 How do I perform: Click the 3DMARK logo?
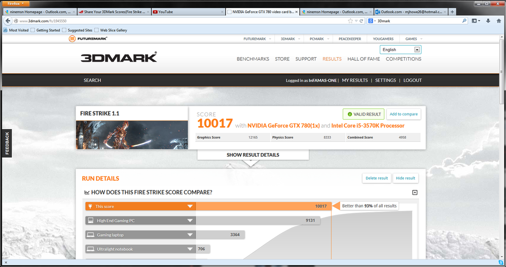[x=119, y=57]
